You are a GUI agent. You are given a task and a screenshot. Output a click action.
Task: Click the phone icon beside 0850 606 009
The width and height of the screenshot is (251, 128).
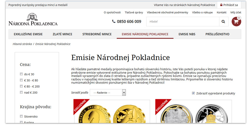click(x=114, y=21)
